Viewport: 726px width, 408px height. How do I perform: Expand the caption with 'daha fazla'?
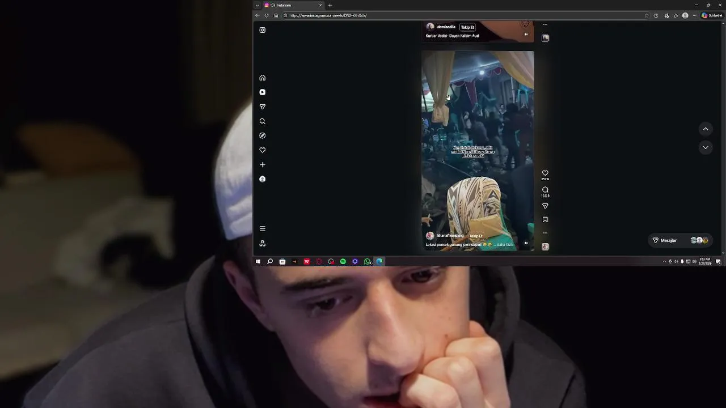click(x=505, y=245)
